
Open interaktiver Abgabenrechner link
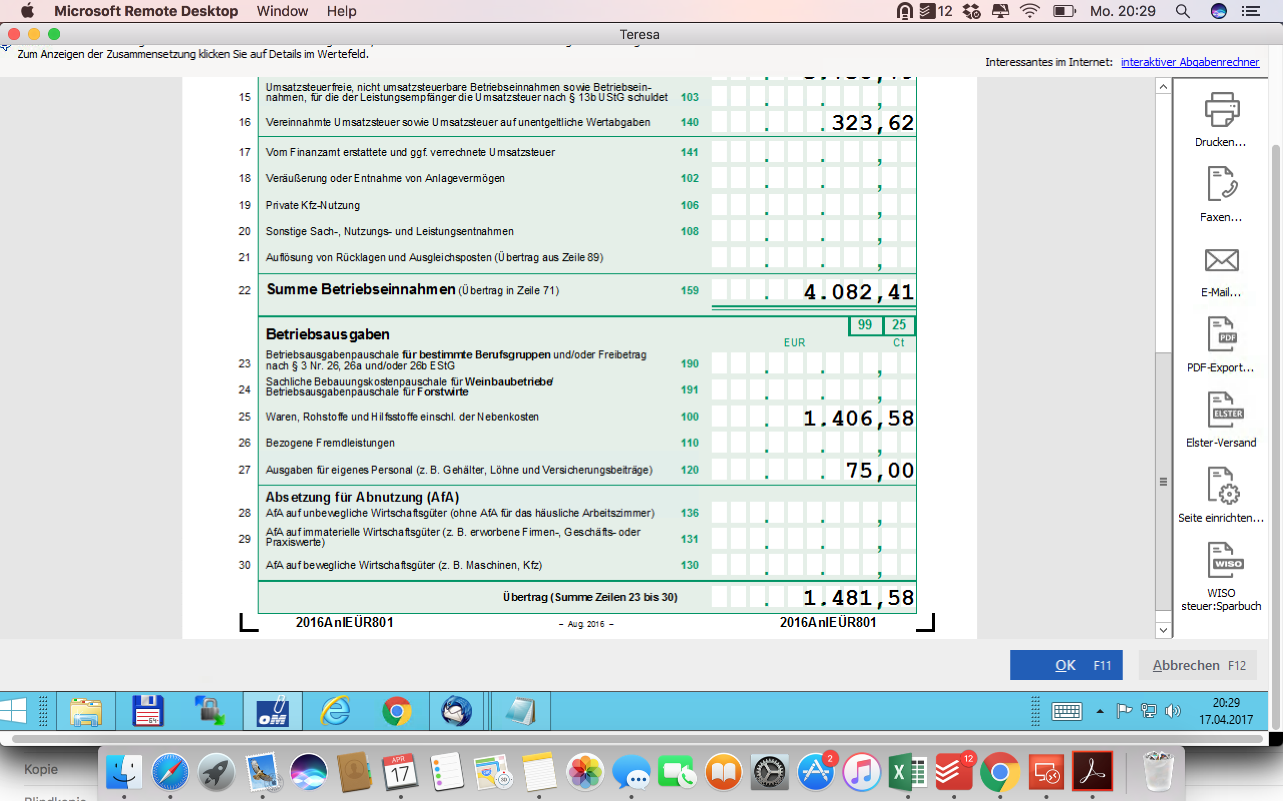coord(1189,62)
